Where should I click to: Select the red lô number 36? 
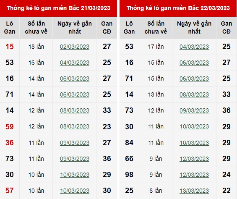pos(10,143)
